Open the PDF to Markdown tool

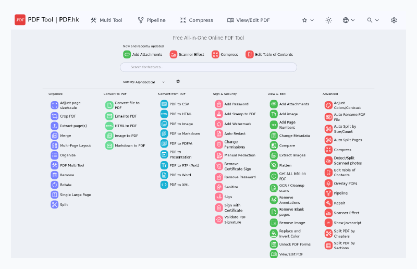pyautogui.click(x=180, y=133)
